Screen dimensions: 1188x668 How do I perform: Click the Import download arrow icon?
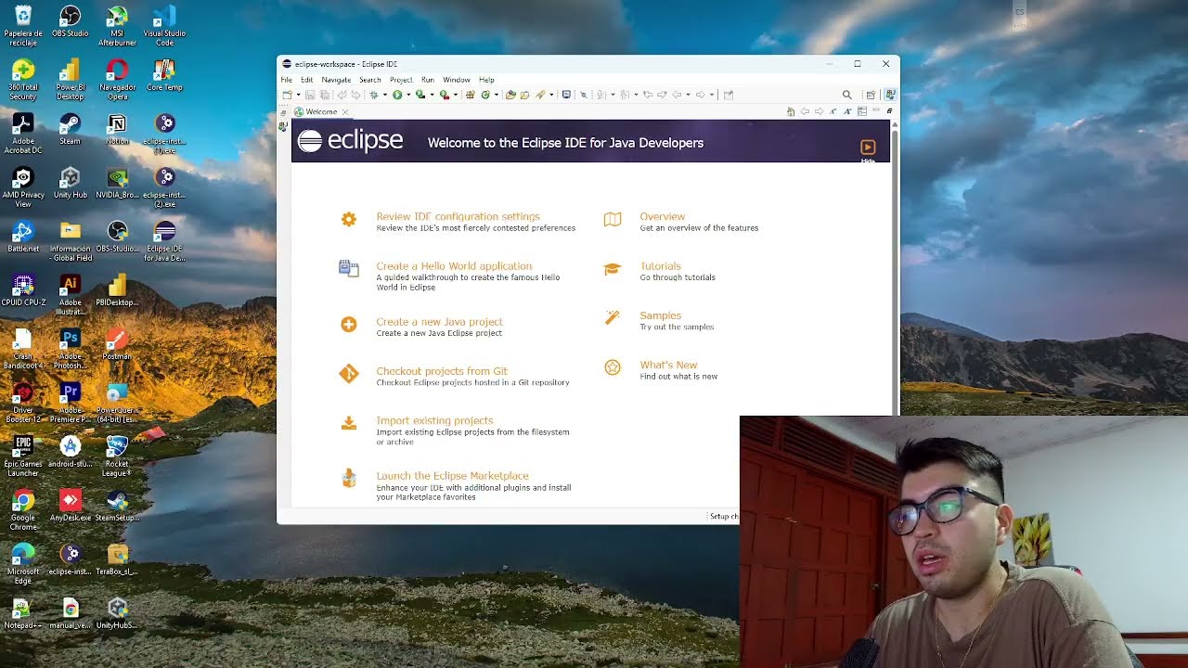click(x=348, y=423)
